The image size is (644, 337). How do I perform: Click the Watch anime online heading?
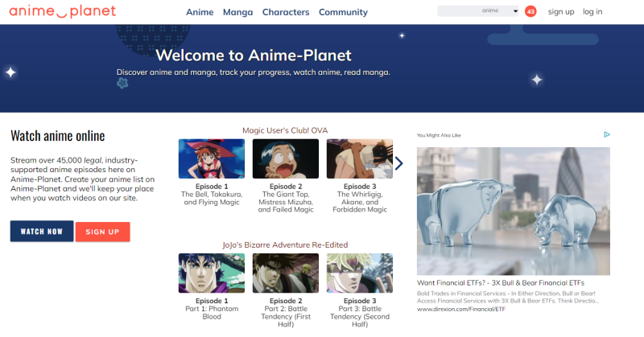click(x=58, y=136)
